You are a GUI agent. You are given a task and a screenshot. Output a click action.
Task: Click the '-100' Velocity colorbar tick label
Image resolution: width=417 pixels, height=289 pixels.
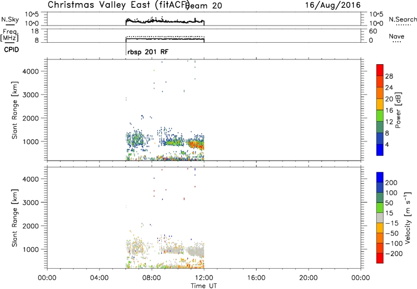394,243
